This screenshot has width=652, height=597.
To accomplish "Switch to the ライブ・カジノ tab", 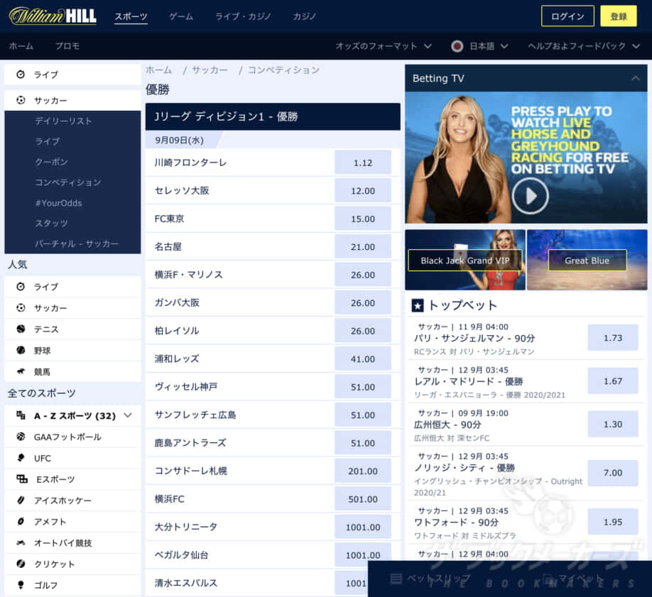I will 243,16.
